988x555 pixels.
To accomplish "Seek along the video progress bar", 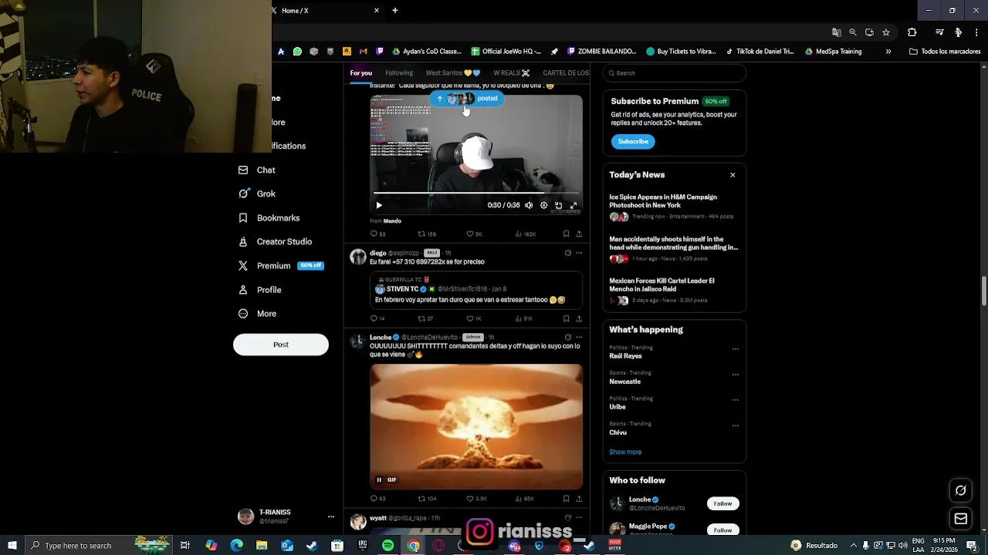I will click(x=476, y=193).
